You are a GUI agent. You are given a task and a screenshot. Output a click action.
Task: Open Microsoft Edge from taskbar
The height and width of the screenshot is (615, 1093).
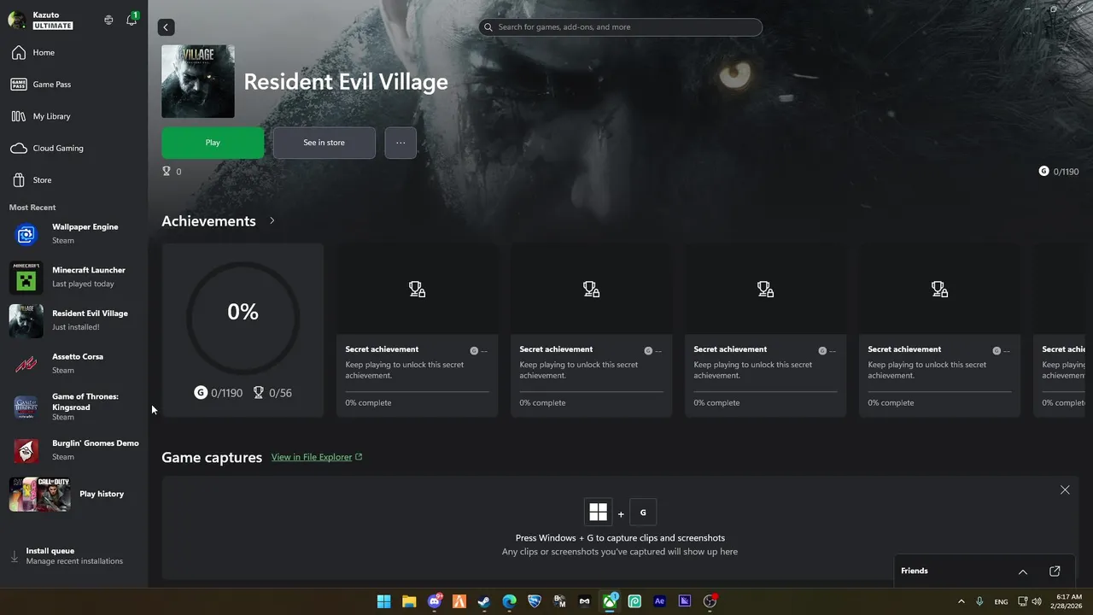pyautogui.click(x=510, y=601)
